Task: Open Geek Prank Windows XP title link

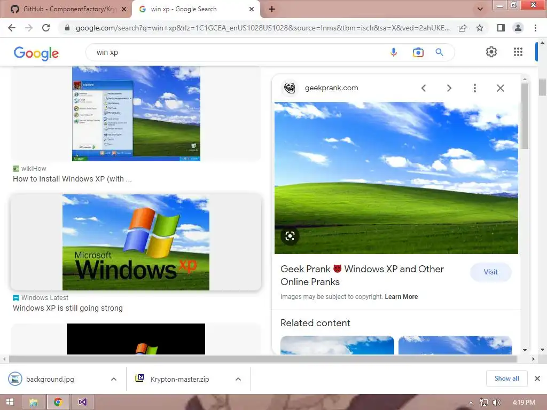Action: [362, 275]
